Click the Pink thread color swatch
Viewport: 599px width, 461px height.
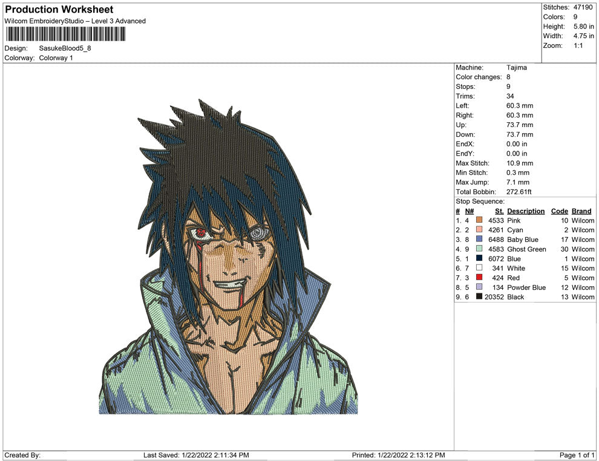[479, 220]
